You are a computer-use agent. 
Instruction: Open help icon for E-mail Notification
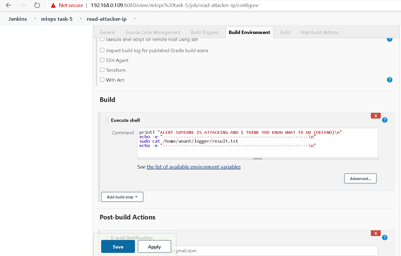coord(385,238)
